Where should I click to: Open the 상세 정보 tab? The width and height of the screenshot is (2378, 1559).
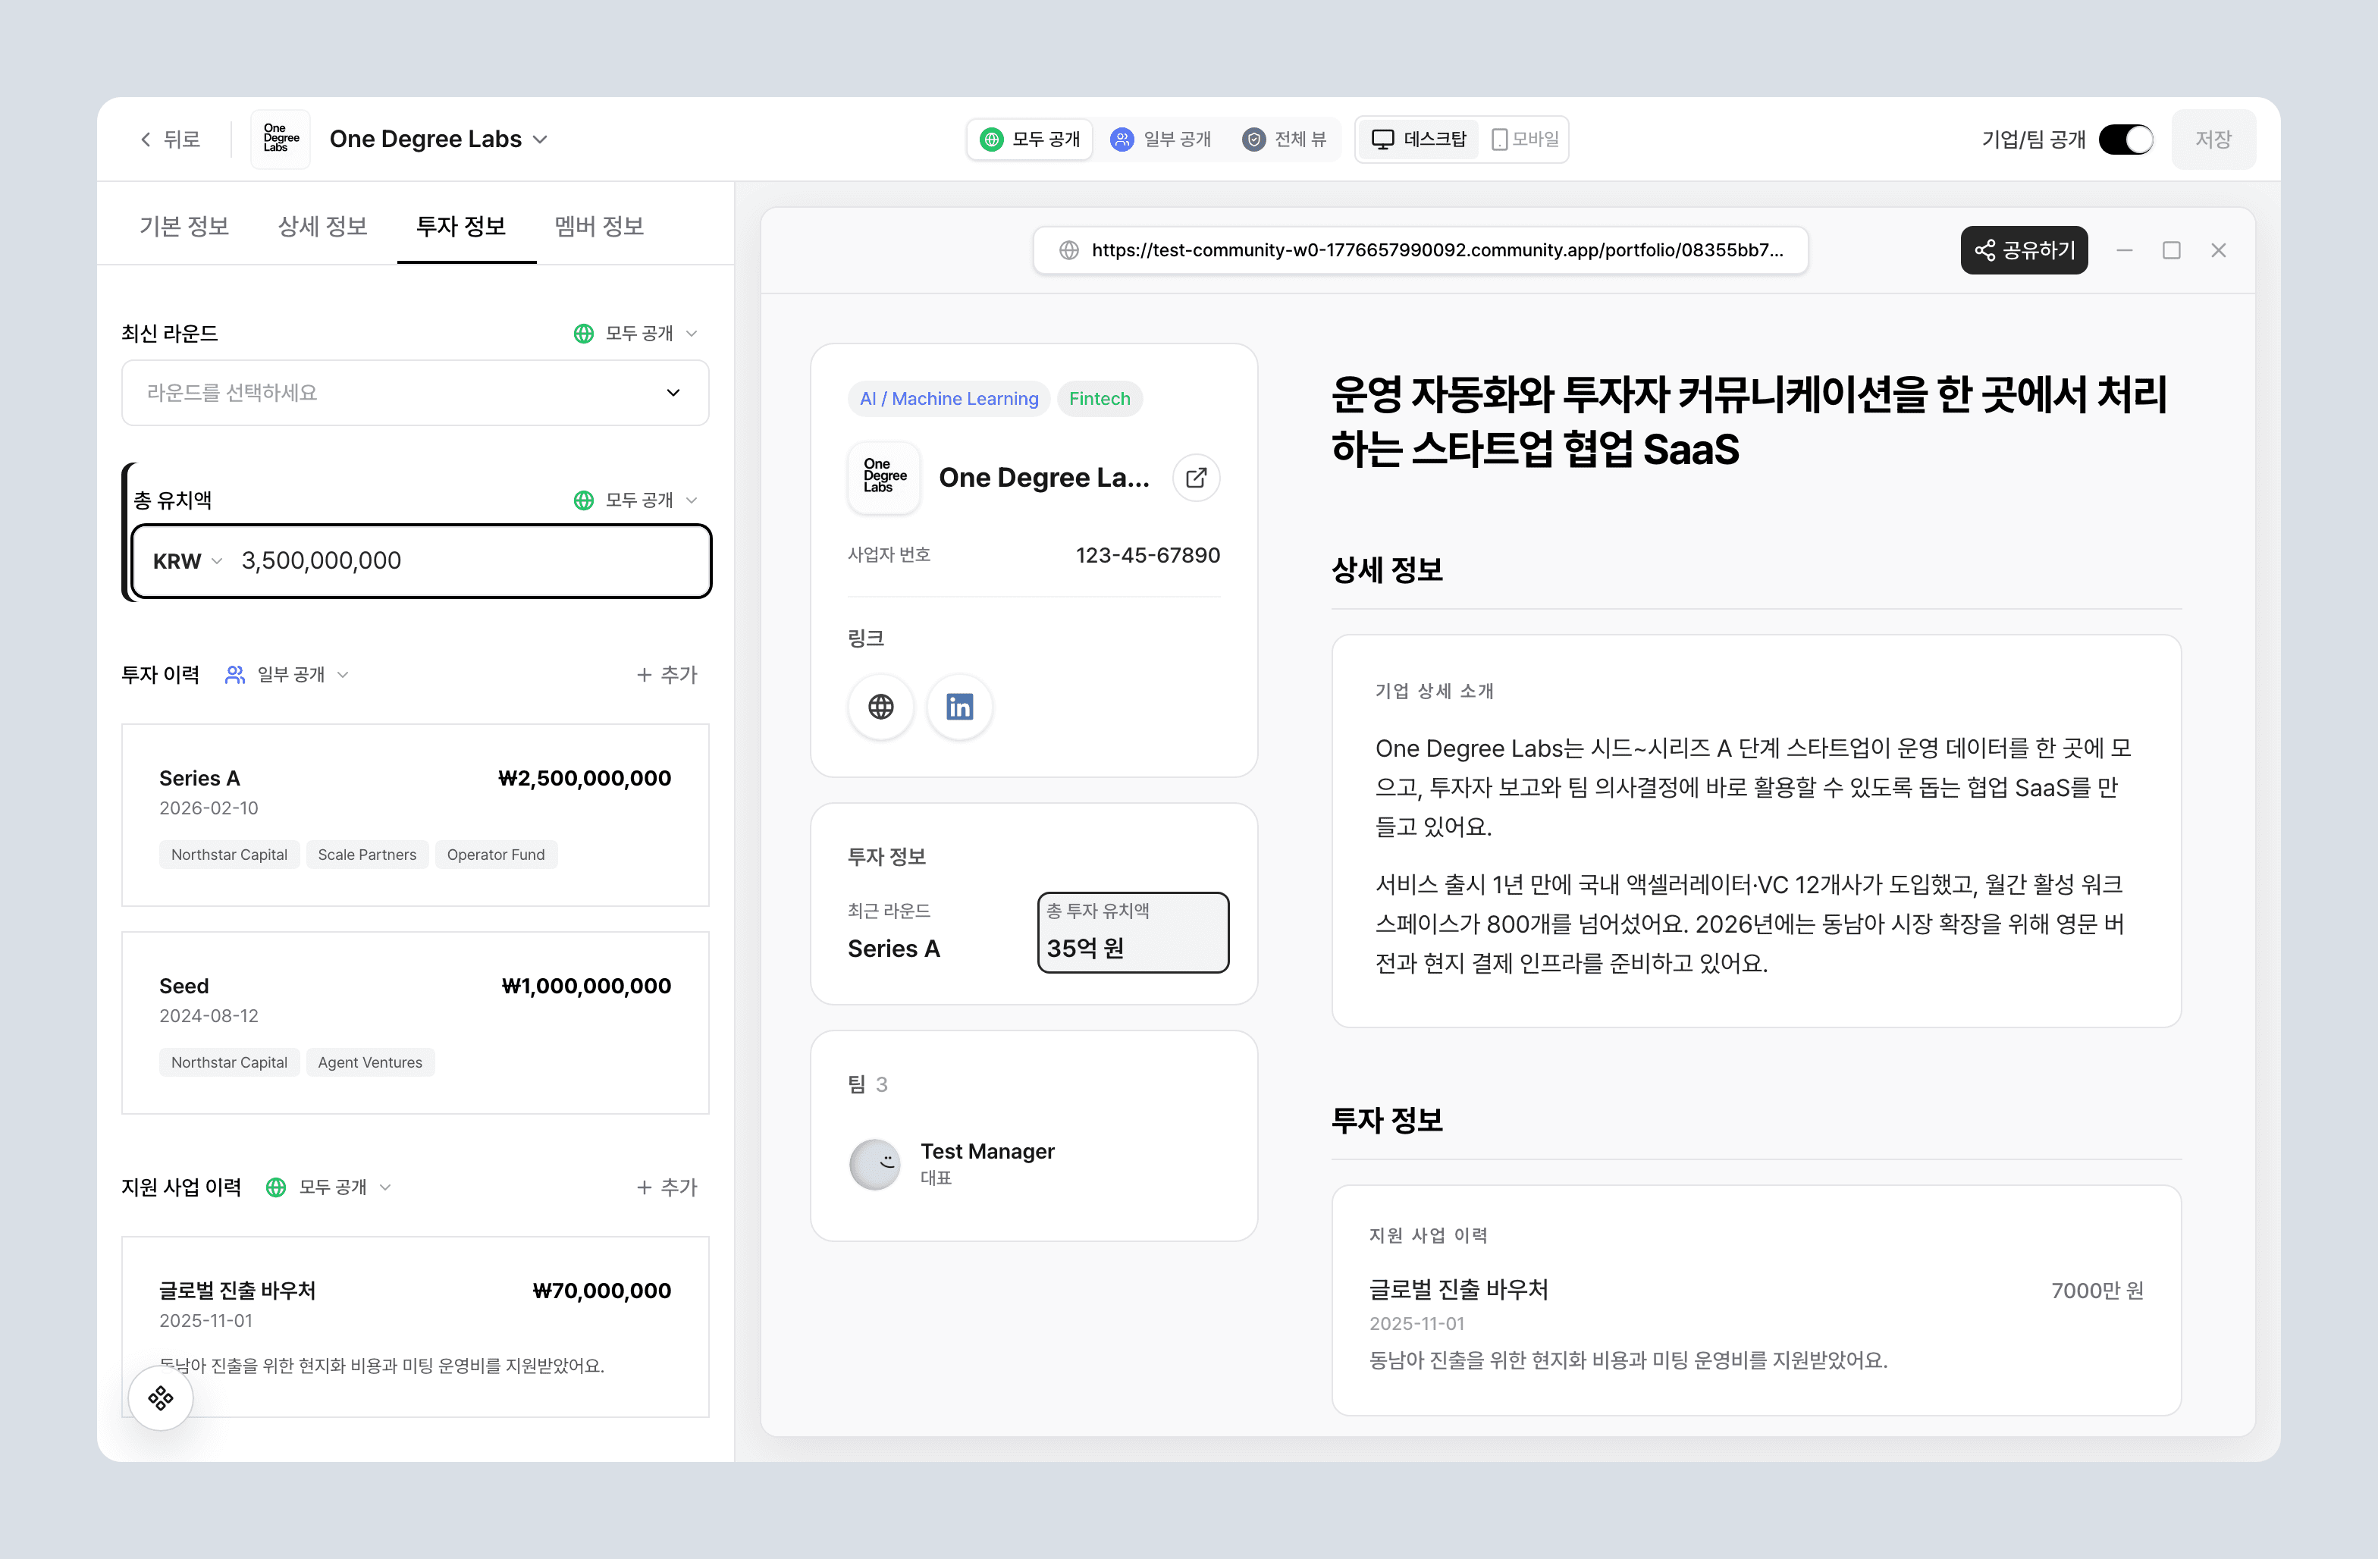tap(323, 226)
